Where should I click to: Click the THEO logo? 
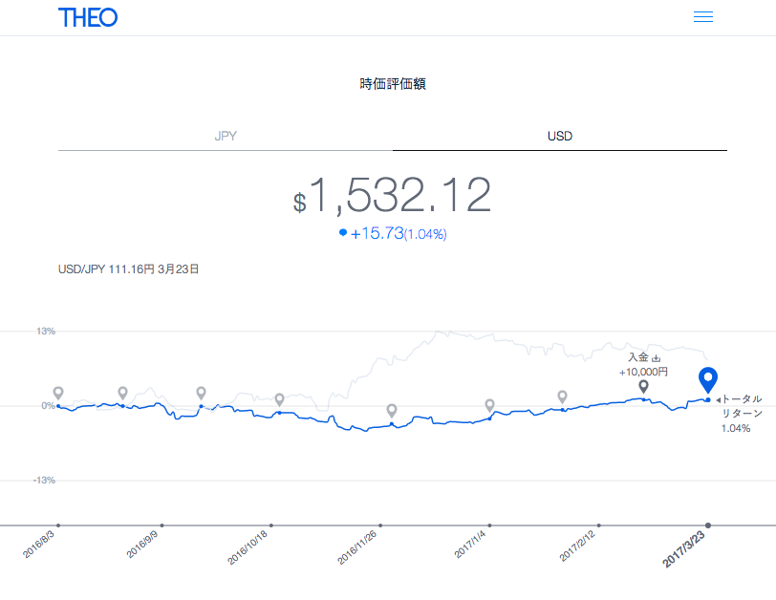(x=88, y=18)
